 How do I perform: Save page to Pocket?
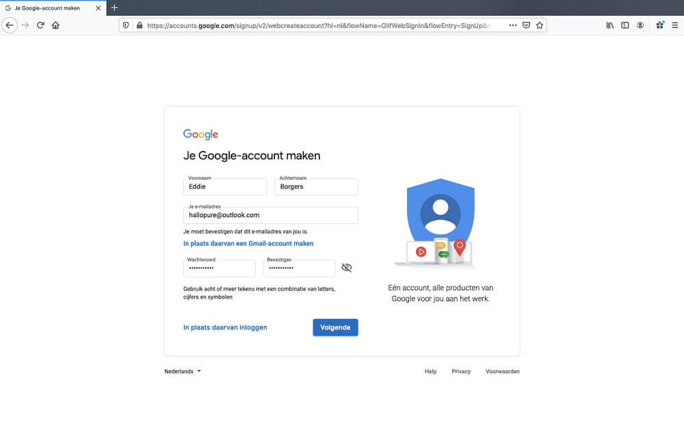[527, 25]
